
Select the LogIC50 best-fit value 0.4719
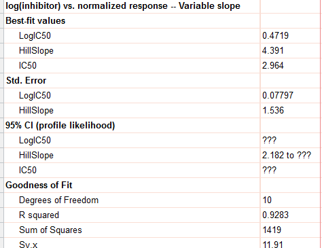click(275, 35)
